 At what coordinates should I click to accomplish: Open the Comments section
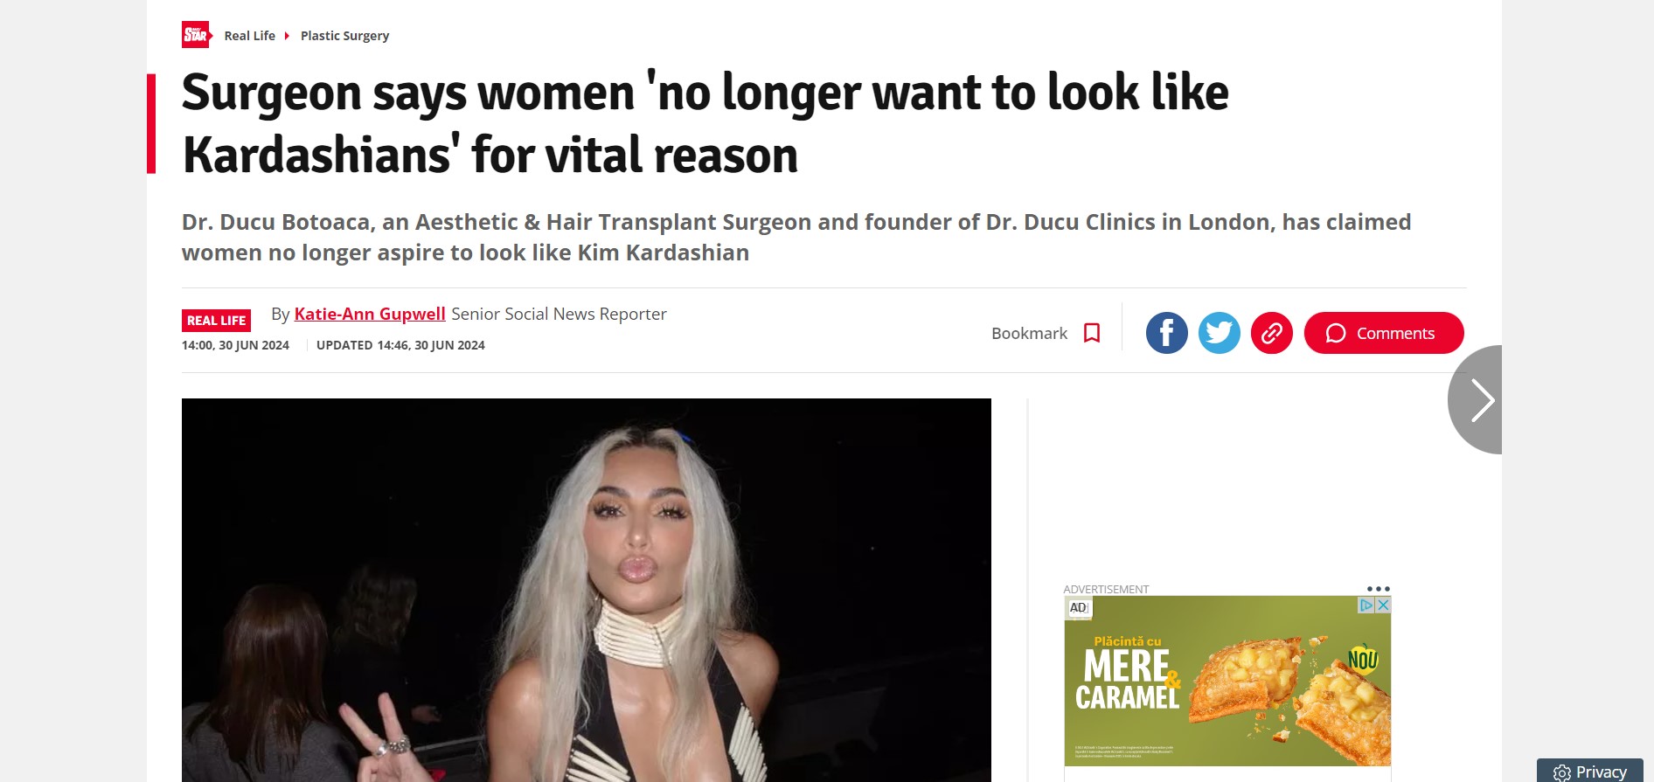coord(1383,333)
